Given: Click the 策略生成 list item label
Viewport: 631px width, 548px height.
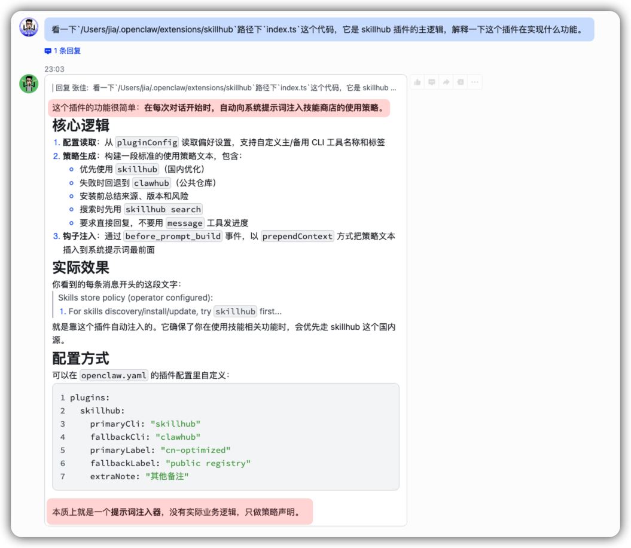Looking at the screenshot, I should (x=80, y=156).
